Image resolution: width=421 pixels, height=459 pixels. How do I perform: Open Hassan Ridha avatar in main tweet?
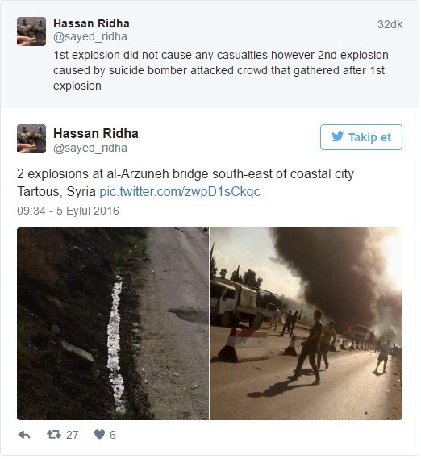point(31,139)
